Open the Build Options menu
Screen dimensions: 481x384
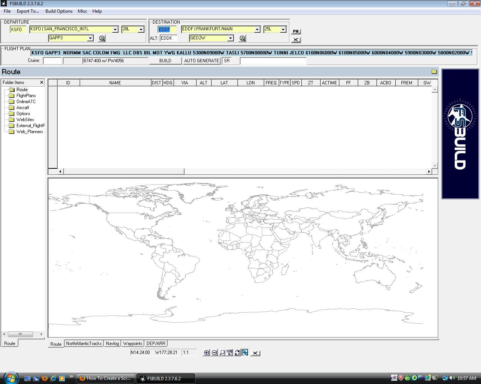(x=59, y=11)
